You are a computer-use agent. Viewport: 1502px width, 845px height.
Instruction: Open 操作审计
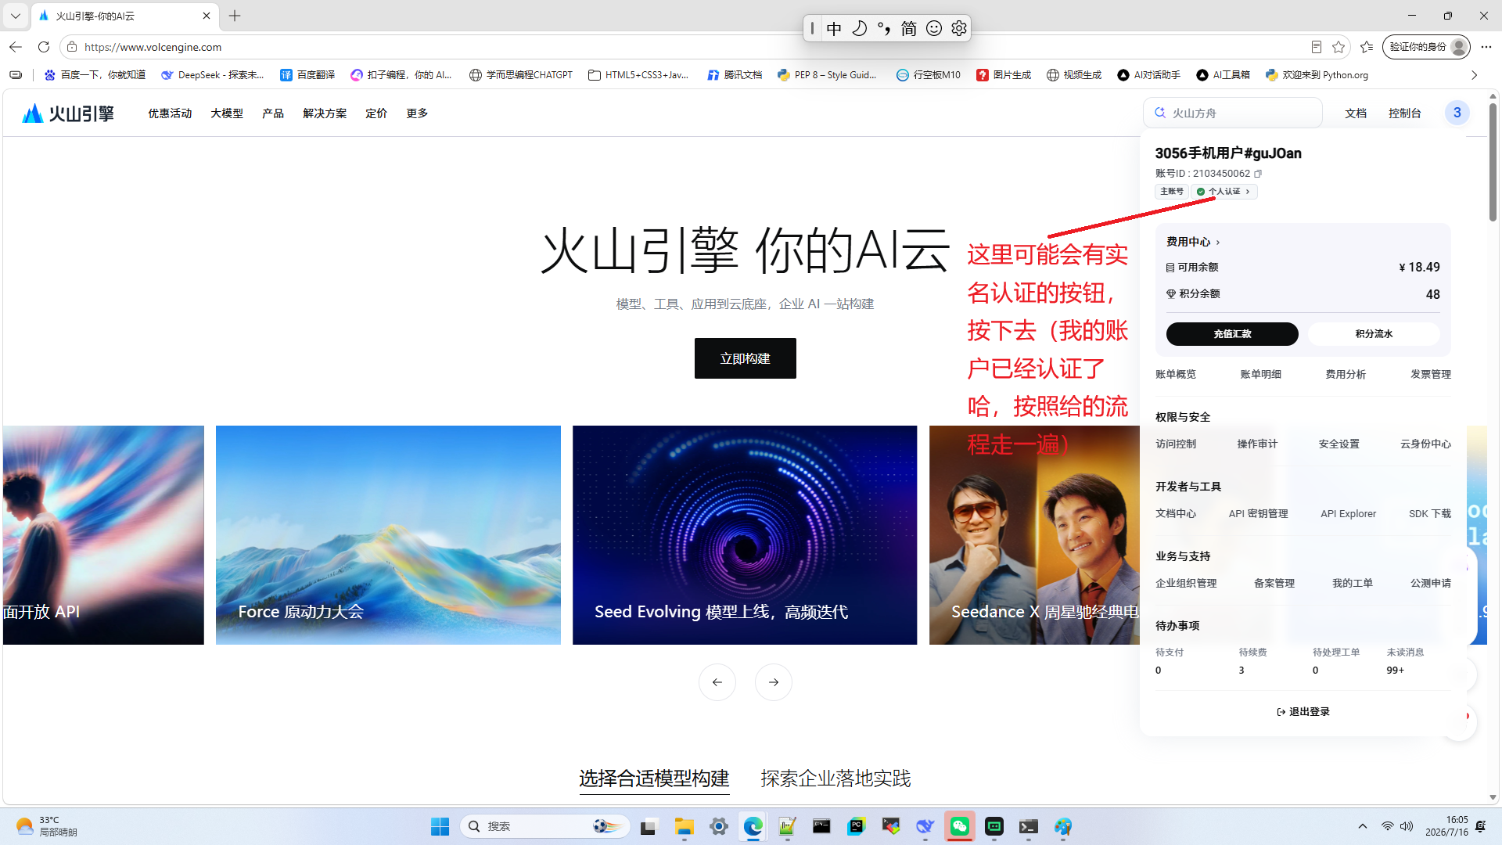point(1257,444)
